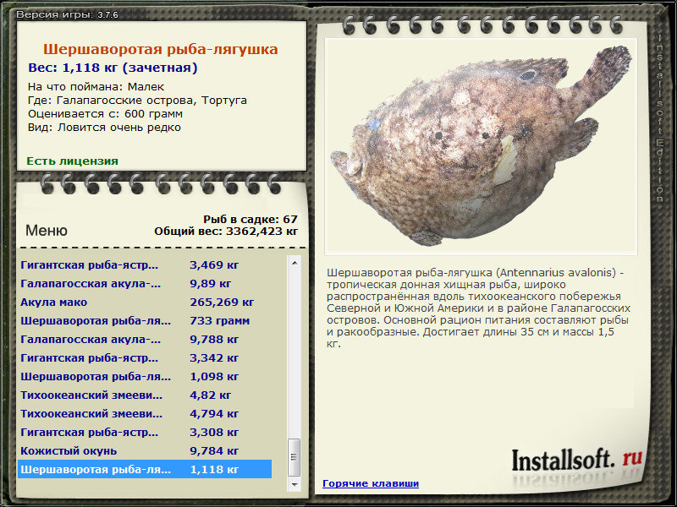Click the Вид: Ловится очень редко line
Screen dimensions: 677x507
104,128
